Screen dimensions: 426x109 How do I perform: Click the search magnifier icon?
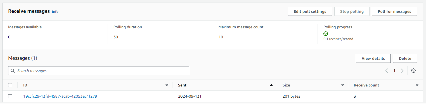[x=13, y=71]
